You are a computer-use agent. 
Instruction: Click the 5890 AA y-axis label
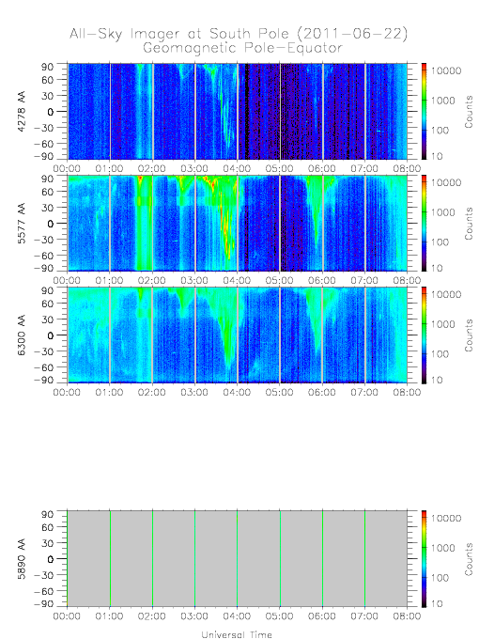22,559
